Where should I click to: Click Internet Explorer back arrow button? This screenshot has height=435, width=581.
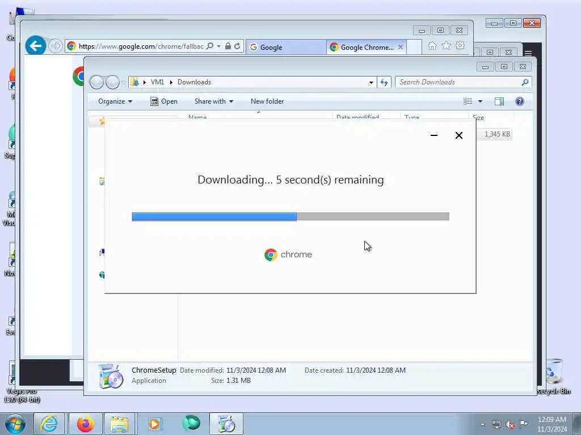[36, 46]
